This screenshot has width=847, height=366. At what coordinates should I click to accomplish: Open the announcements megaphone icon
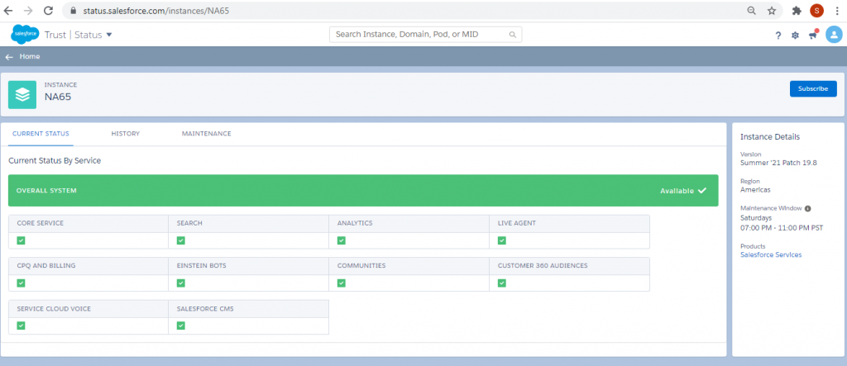coord(813,35)
